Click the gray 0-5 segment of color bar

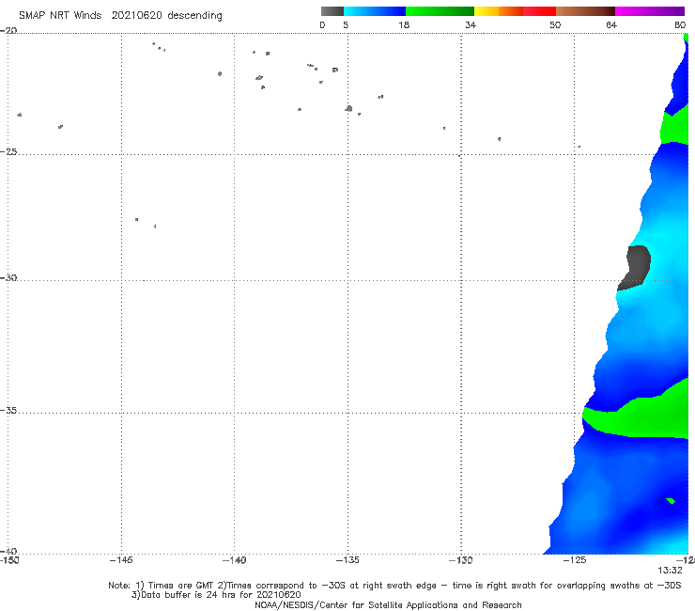click(332, 11)
